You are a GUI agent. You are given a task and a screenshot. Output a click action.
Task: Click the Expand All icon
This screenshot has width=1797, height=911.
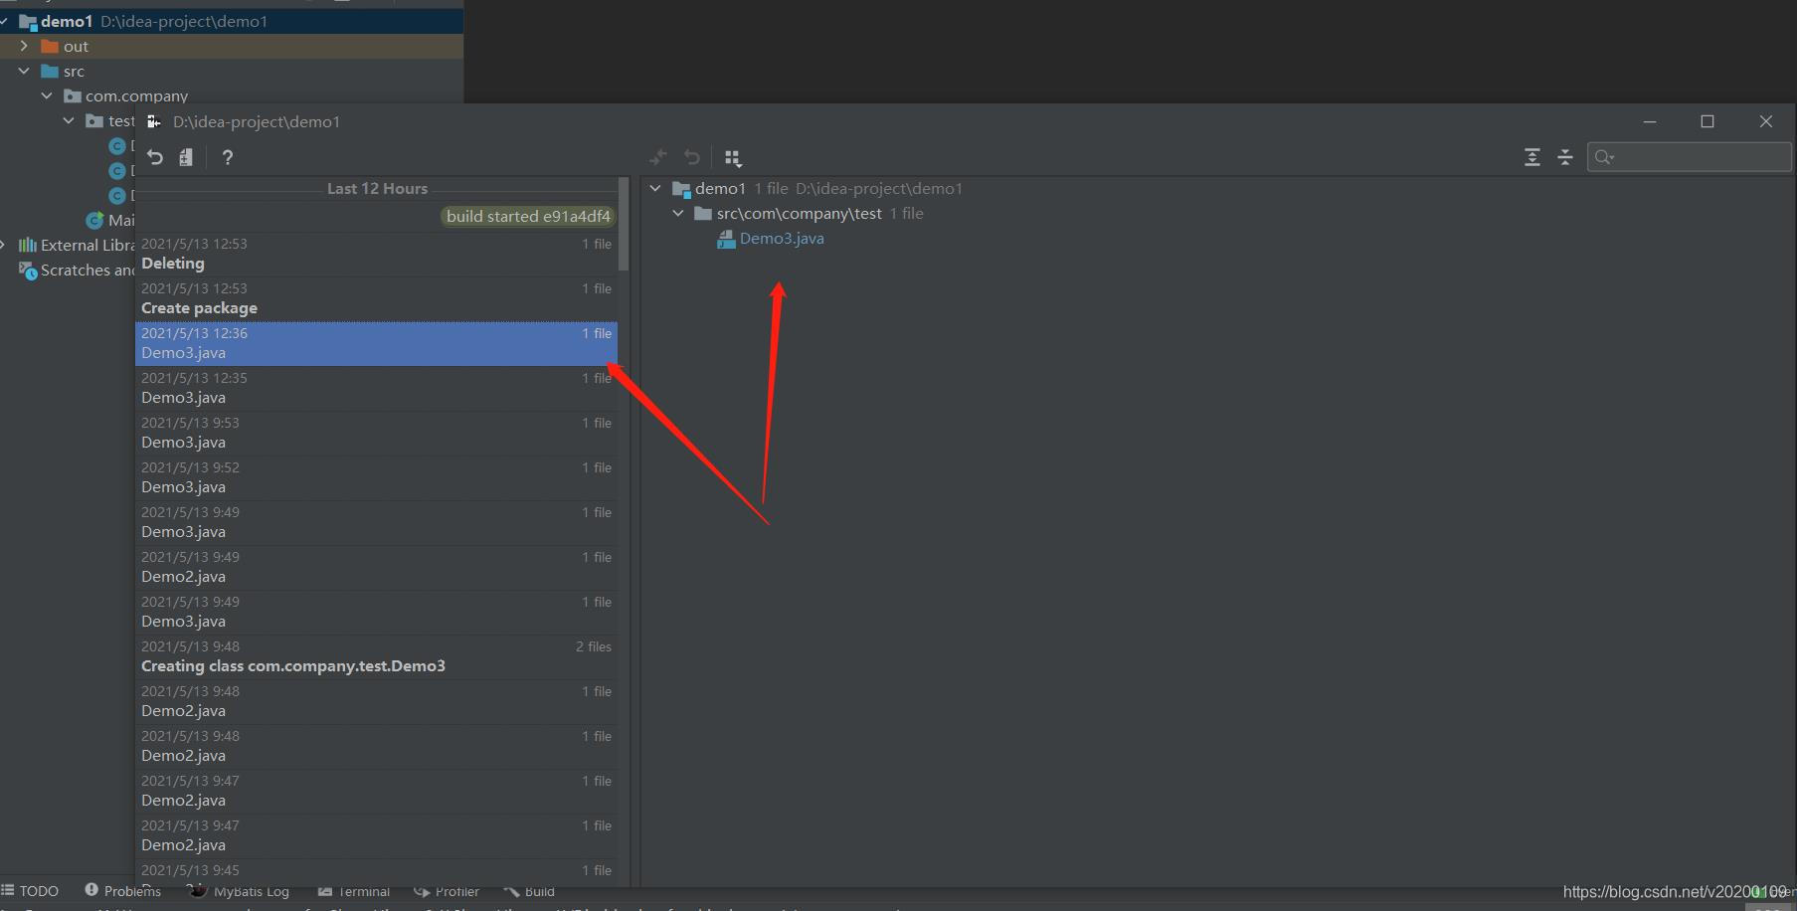1532,157
